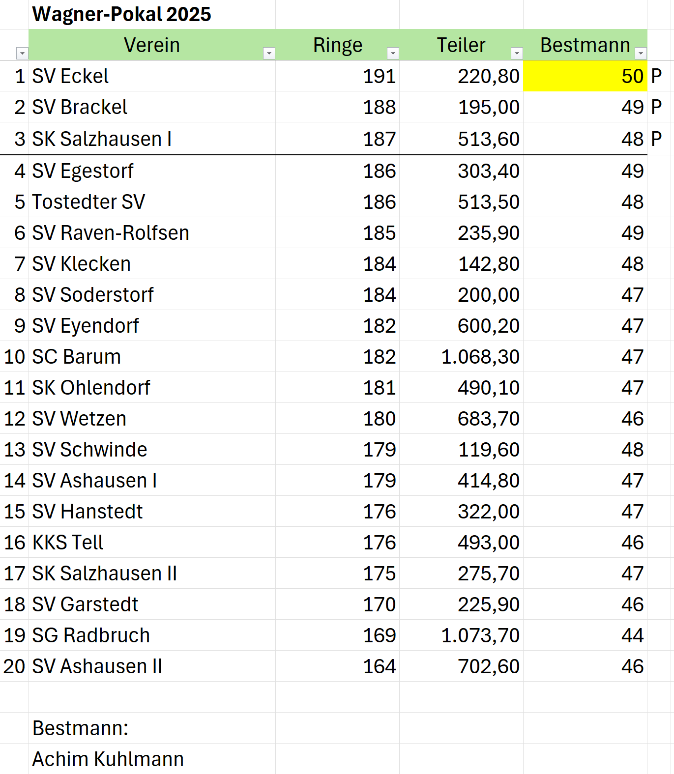
Task: Select the Ringe value 188 for SV Brackel
Action: click(379, 107)
